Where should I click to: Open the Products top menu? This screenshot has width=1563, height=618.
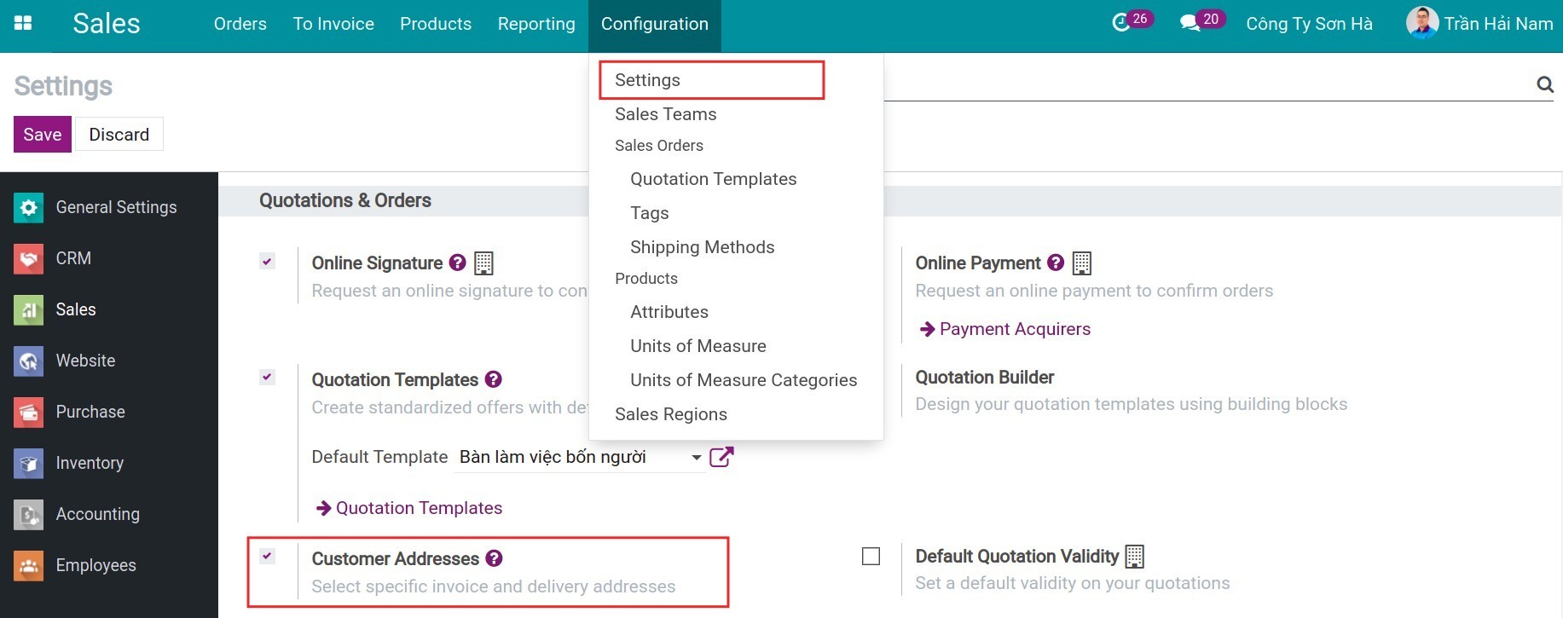pyautogui.click(x=436, y=24)
